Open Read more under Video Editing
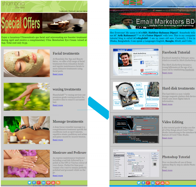 point(167,138)
